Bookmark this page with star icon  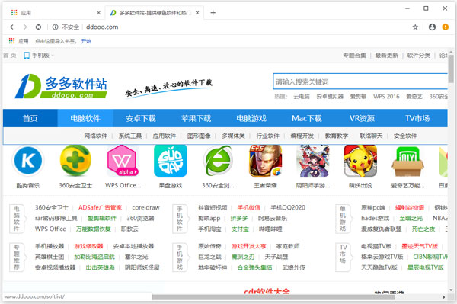(415, 27)
